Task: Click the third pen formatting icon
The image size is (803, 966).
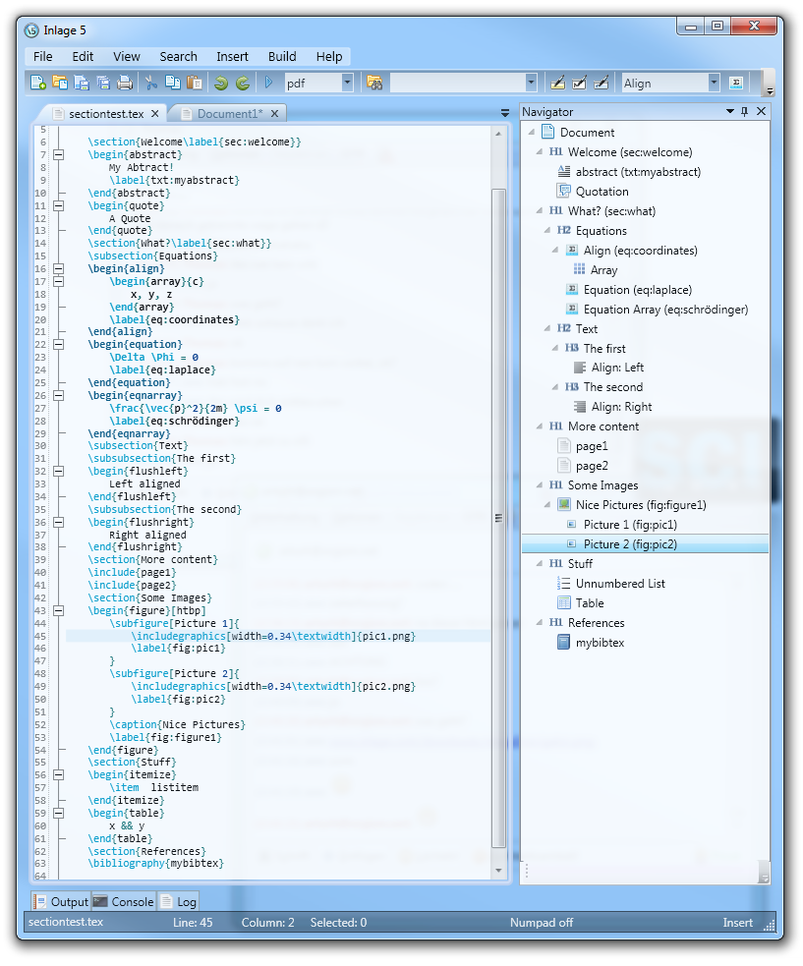Action: 601,83
